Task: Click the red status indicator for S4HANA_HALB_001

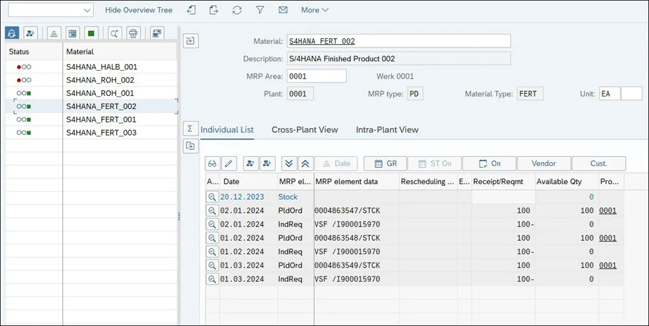Action: (x=19, y=67)
